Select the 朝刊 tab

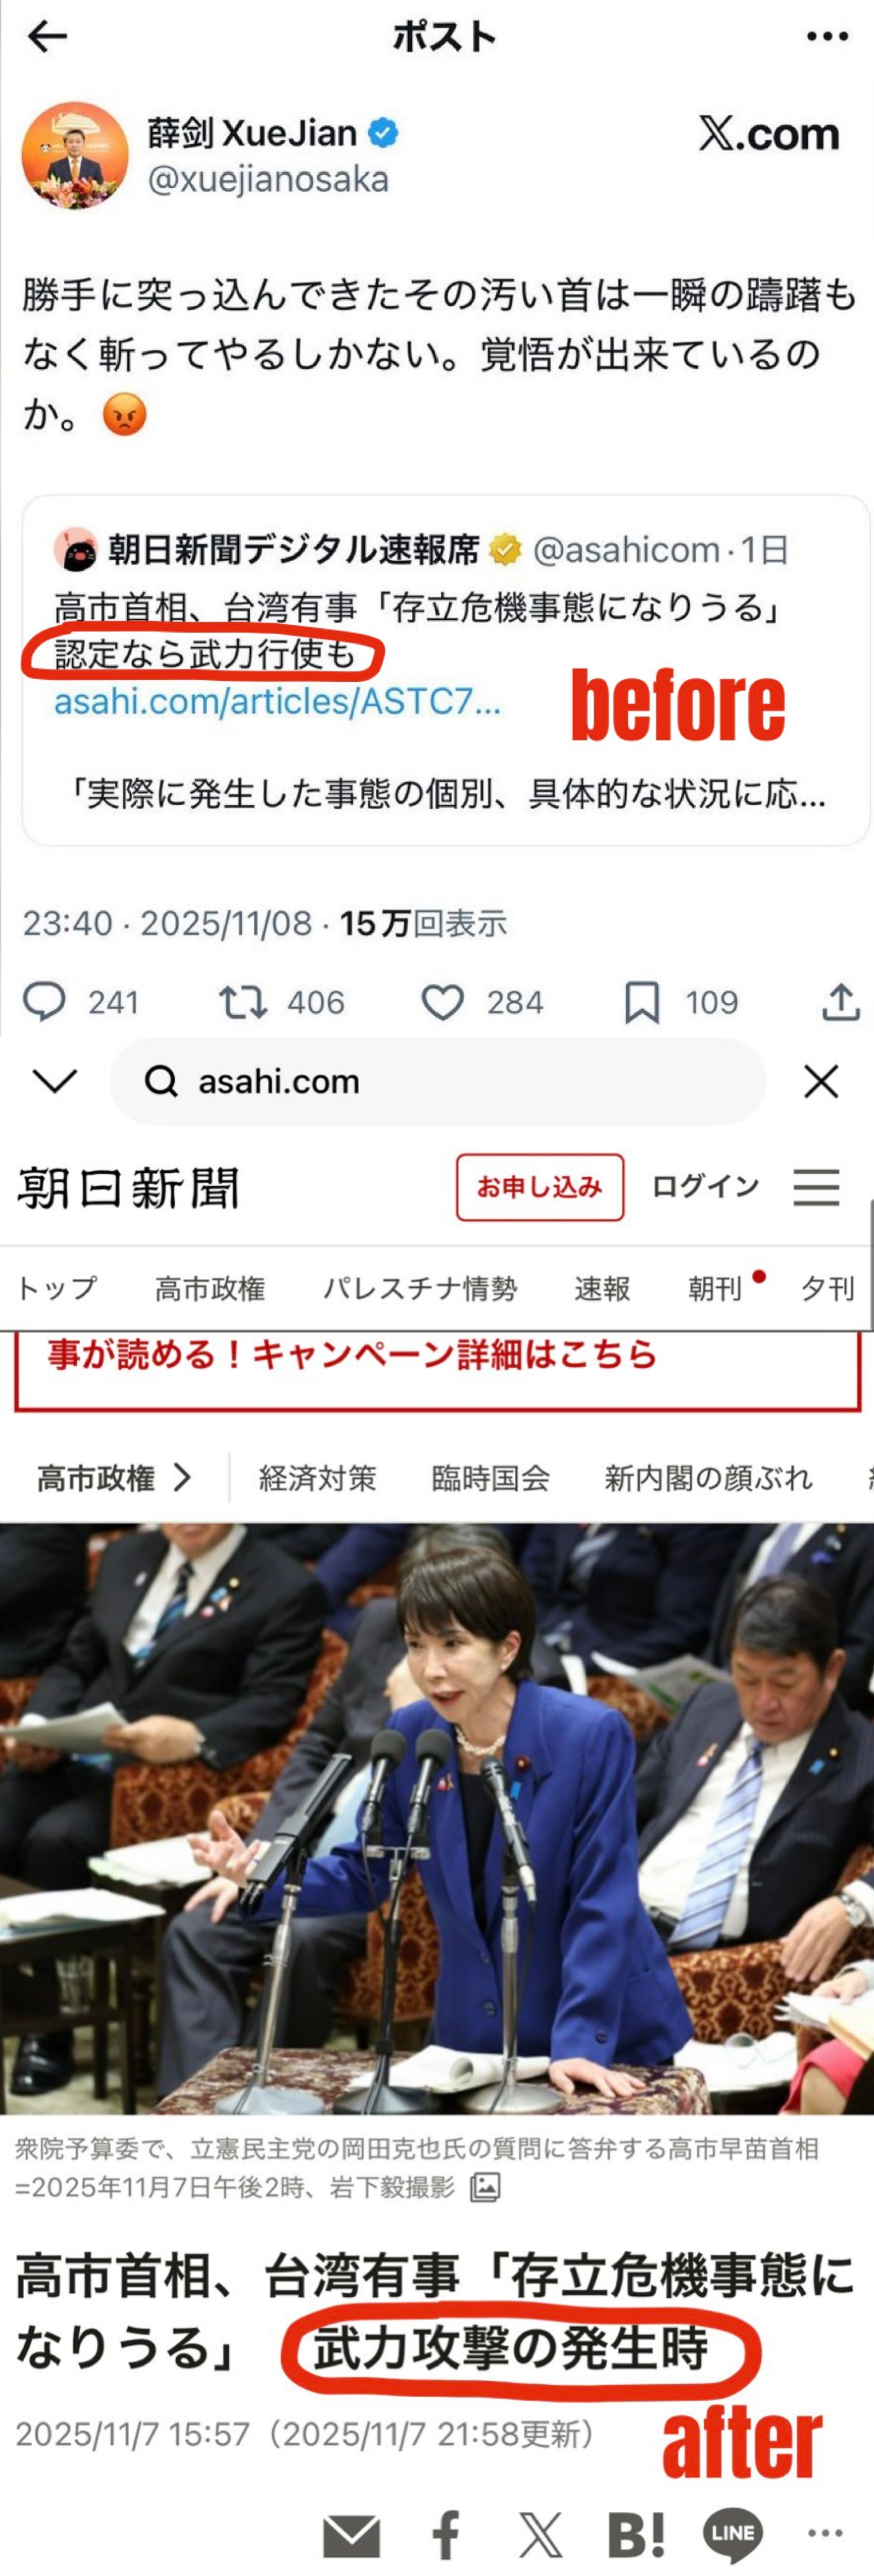click(715, 1288)
